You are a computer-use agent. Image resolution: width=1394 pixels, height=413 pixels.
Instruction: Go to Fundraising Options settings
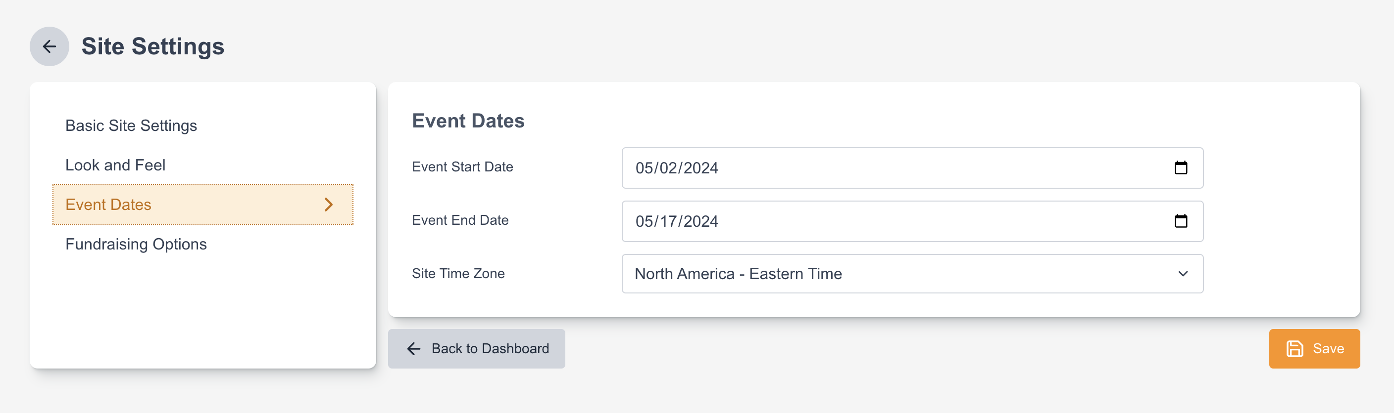coord(136,244)
